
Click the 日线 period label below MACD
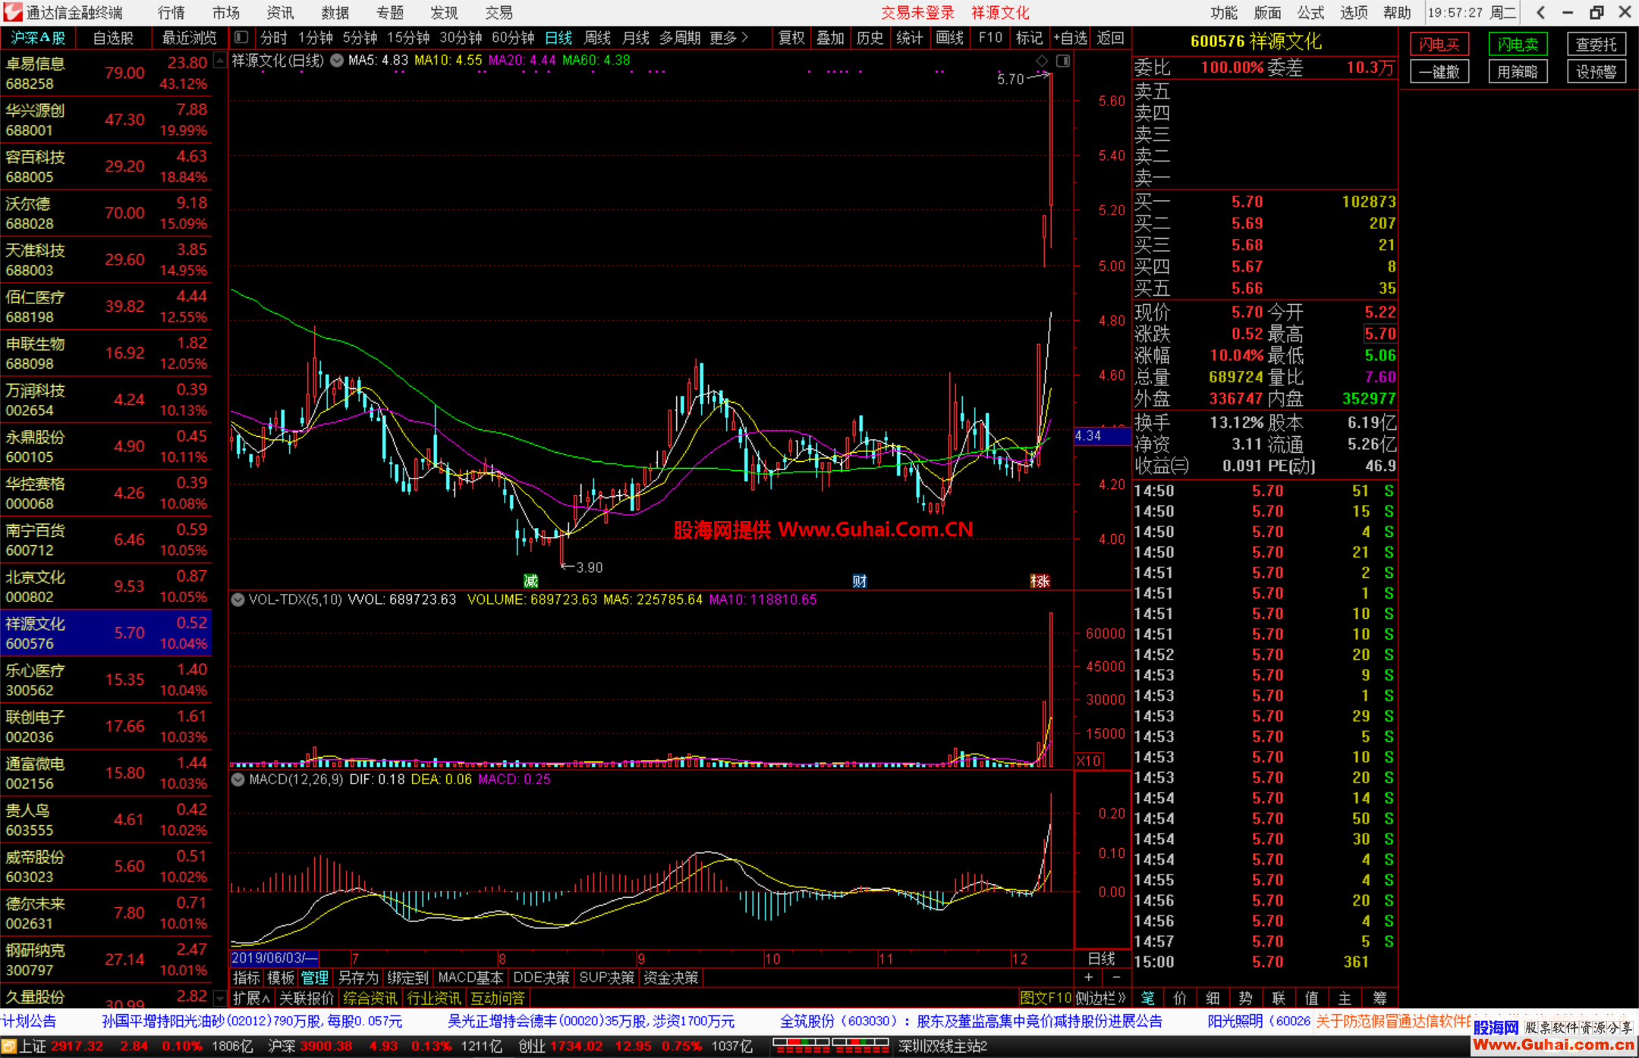[x=1102, y=959]
